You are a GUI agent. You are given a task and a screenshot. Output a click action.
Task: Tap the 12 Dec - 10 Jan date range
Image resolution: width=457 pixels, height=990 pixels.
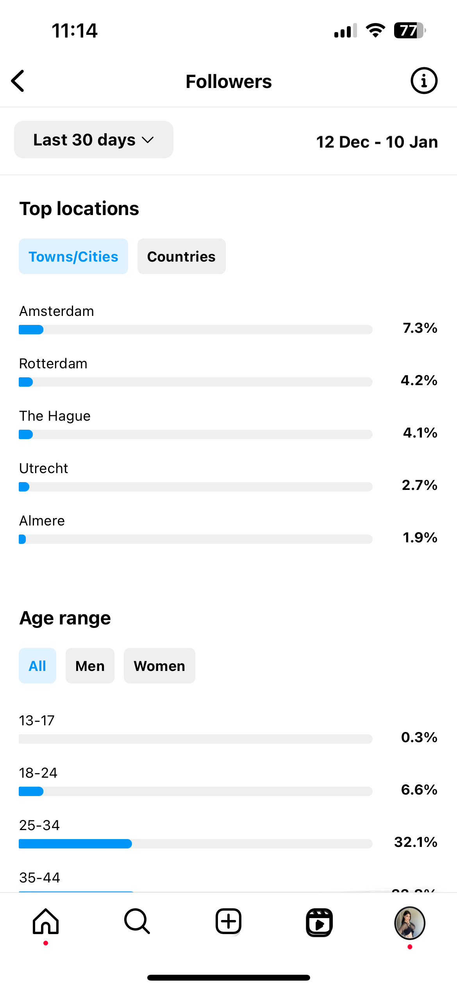[377, 142]
